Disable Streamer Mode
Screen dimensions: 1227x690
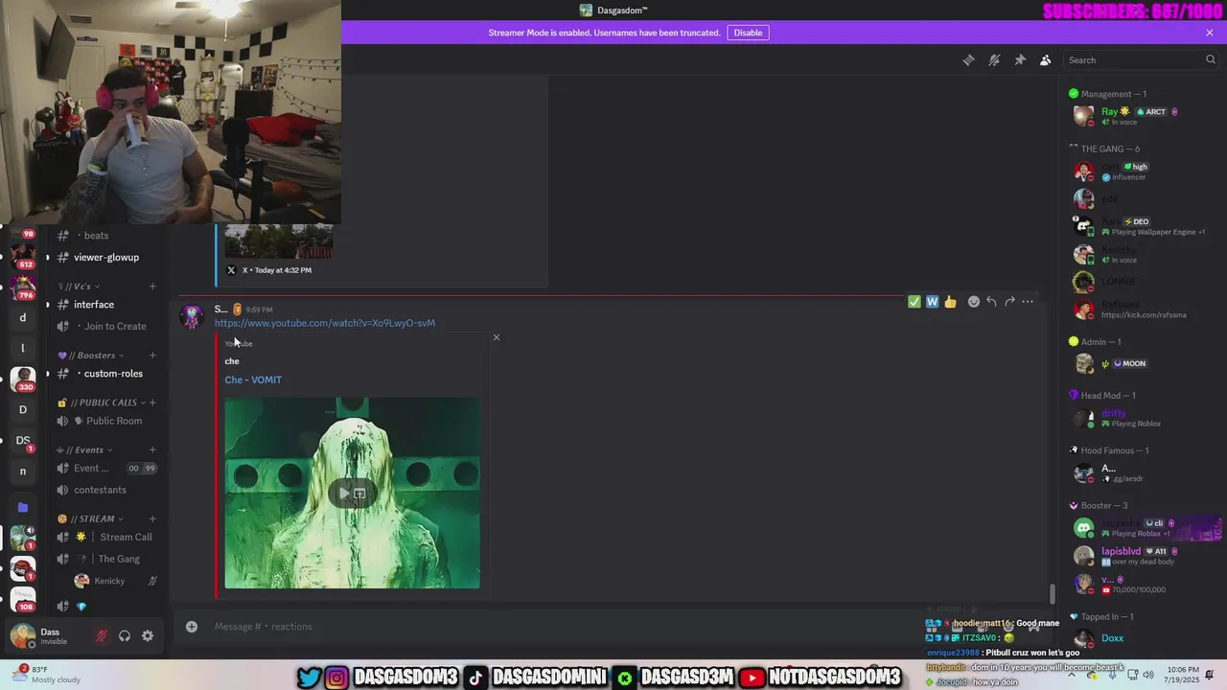(x=748, y=33)
